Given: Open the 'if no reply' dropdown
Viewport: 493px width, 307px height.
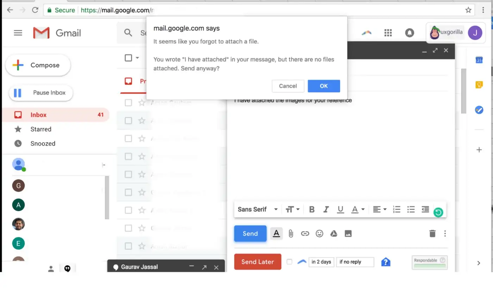Looking at the screenshot, I should pyautogui.click(x=355, y=262).
